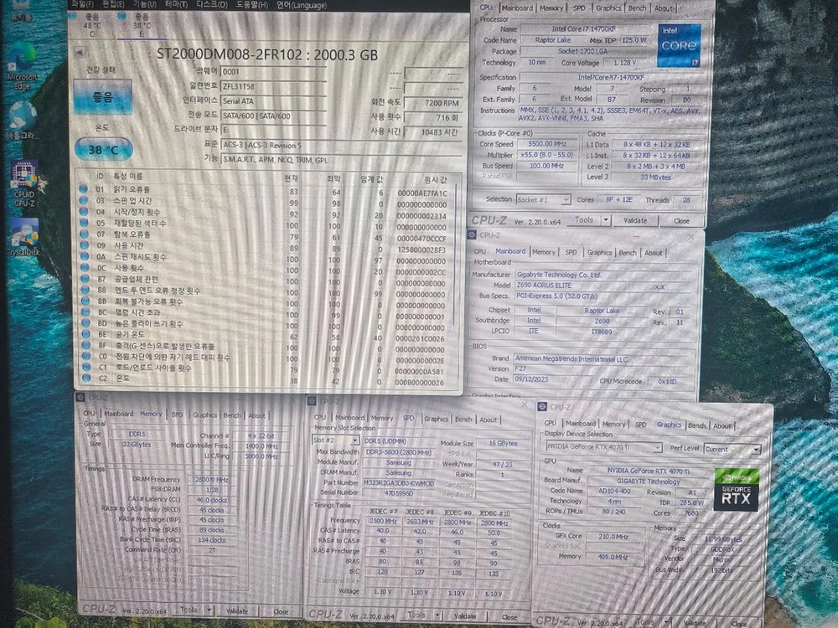The width and height of the screenshot is (838, 628).
Task: Click the DRAM Frequency 2800.0 MHz value
Action: coord(212,480)
